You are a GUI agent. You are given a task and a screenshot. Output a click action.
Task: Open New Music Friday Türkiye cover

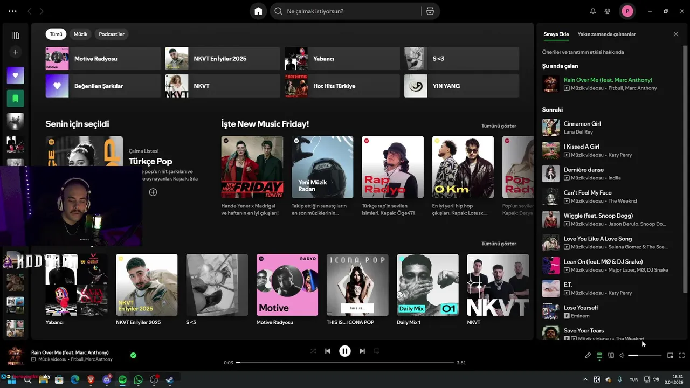tap(252, 167)
